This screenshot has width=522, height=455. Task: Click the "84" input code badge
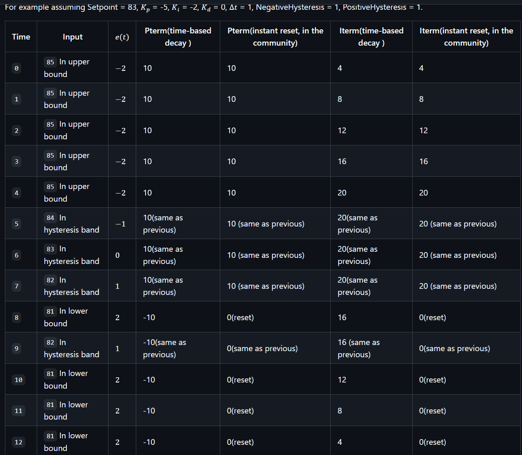tap(51, 218)
